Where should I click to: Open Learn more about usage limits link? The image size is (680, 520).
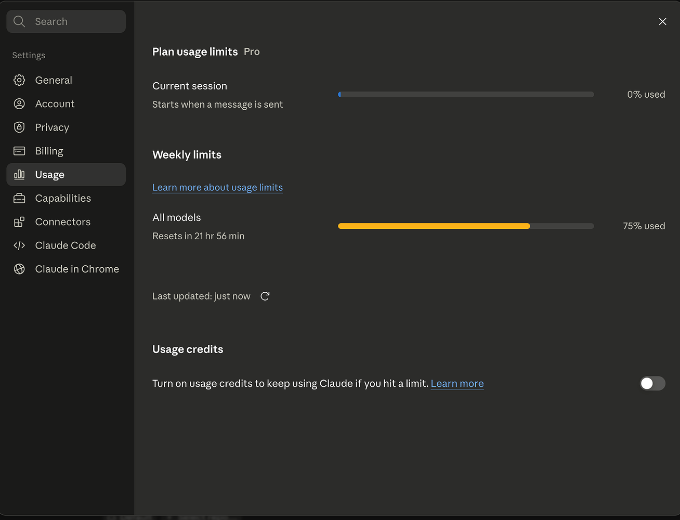coord(217,187)
